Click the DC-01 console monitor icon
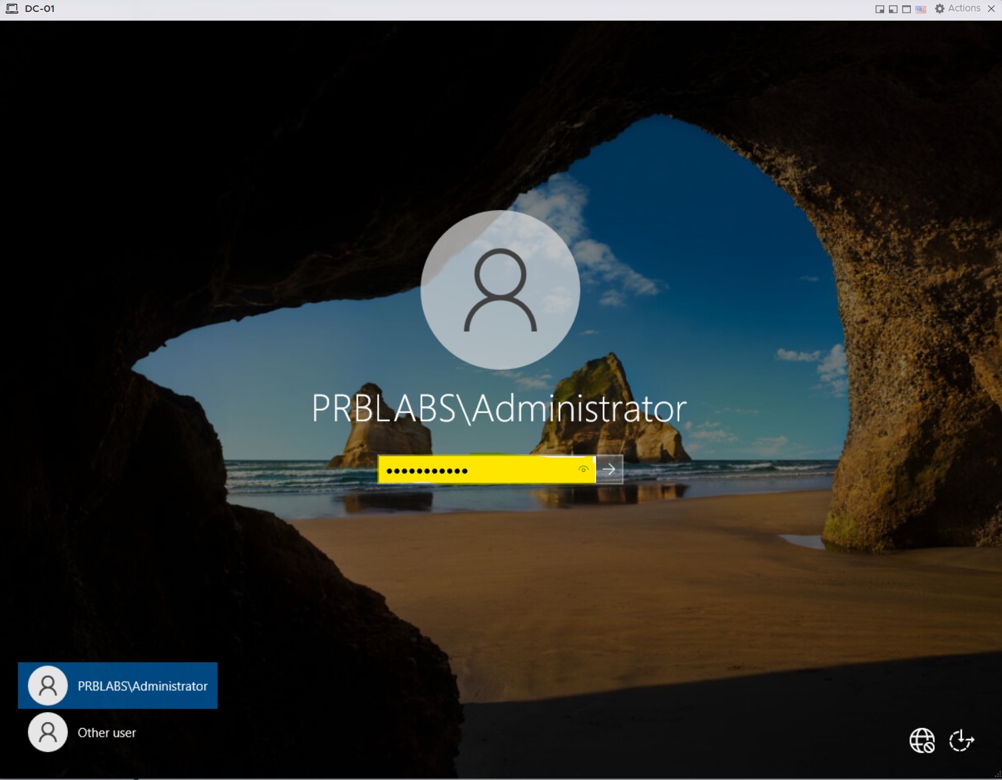Image resolution: width=1002 pixels, height=780 pixels. click(11, 9)
